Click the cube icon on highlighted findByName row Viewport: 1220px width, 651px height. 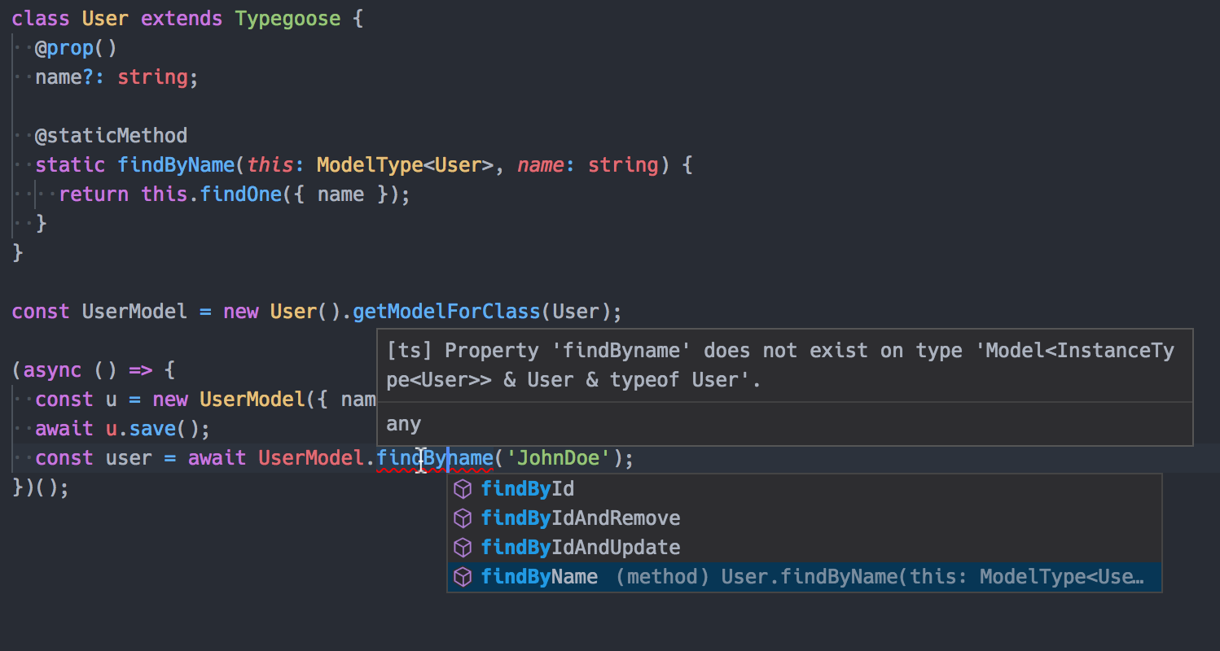(x=463, y=577)
